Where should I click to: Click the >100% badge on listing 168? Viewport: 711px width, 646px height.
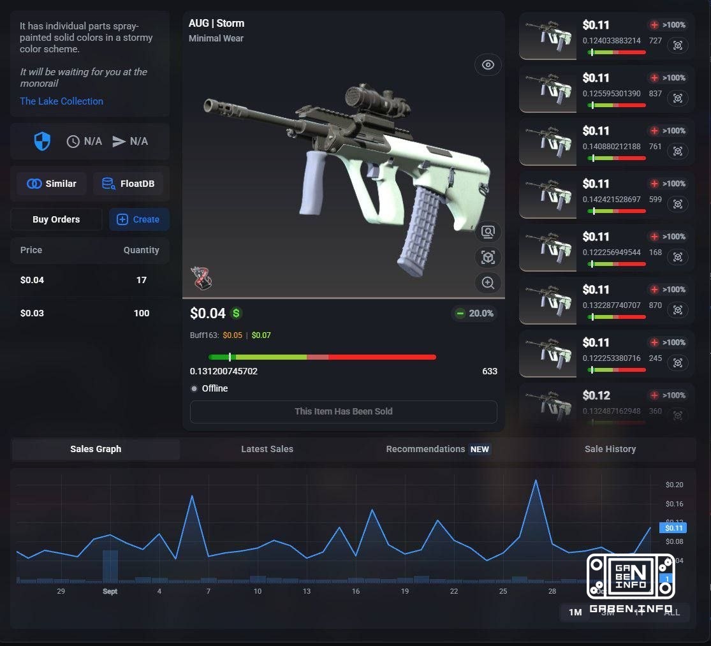pyautogui.click(x=668, y=237)
